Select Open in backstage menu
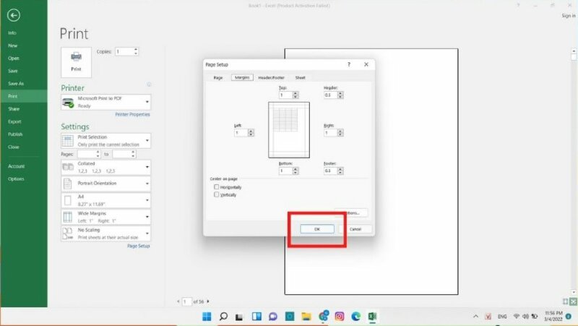578x326 pixels. click(x=14, y=59)
